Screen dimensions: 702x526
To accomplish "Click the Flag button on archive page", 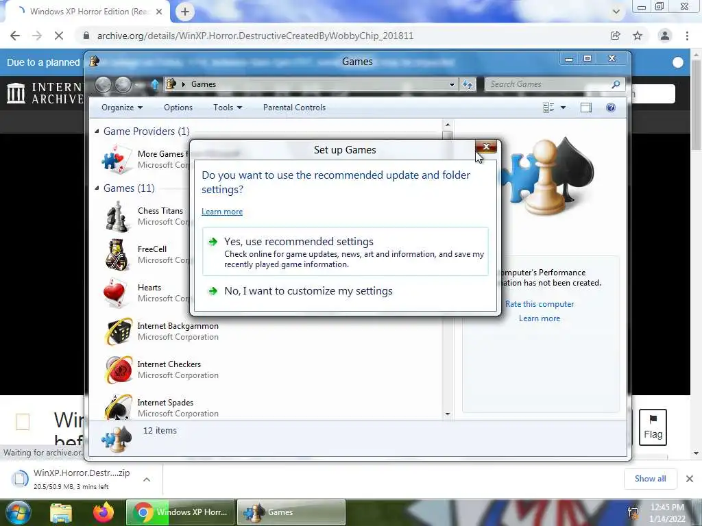I will [653, 427].
